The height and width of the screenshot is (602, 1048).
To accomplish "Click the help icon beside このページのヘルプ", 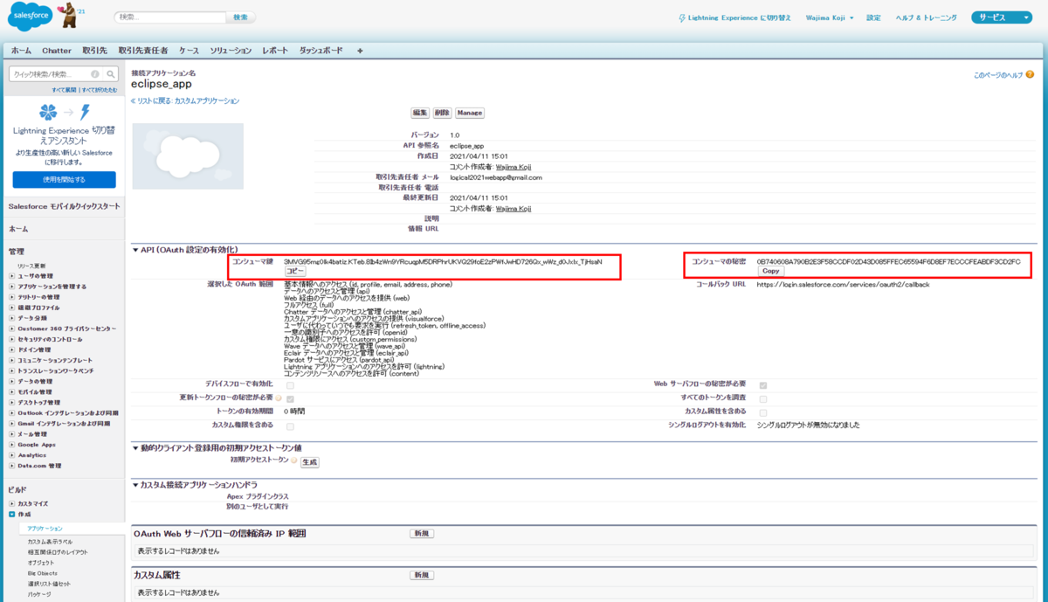I will pyautogui.click(x=1031, y=75).
